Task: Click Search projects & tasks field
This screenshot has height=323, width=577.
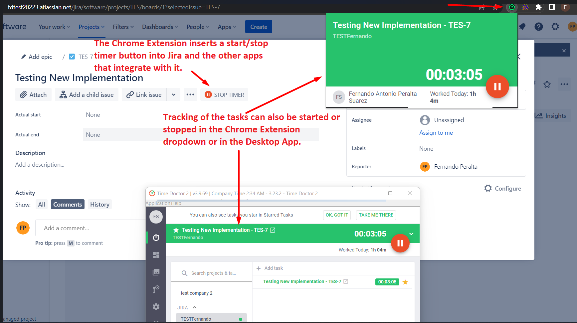Action: click(x=212, y=273)
